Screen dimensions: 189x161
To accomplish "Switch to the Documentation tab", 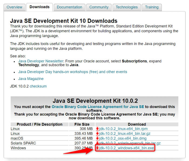I will (69, 7).
